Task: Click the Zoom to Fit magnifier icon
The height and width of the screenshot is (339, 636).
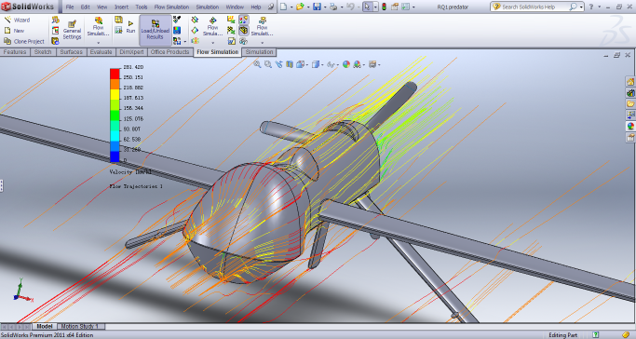Action: [257, 64]
